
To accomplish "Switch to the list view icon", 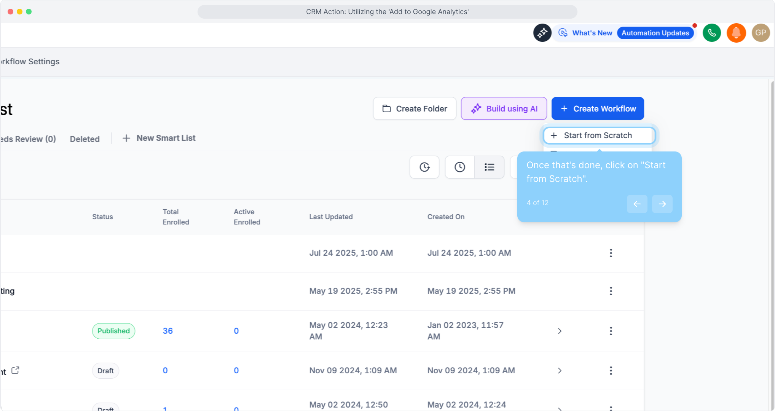I will pos(489,167).
